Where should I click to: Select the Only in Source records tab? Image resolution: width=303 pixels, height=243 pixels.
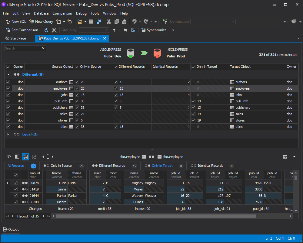(x=63, y=166)
